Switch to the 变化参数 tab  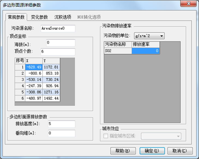click(x=39, y=17)
